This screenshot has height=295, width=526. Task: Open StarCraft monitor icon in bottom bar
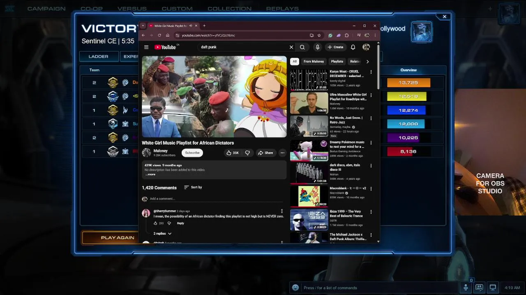point(493,288)
